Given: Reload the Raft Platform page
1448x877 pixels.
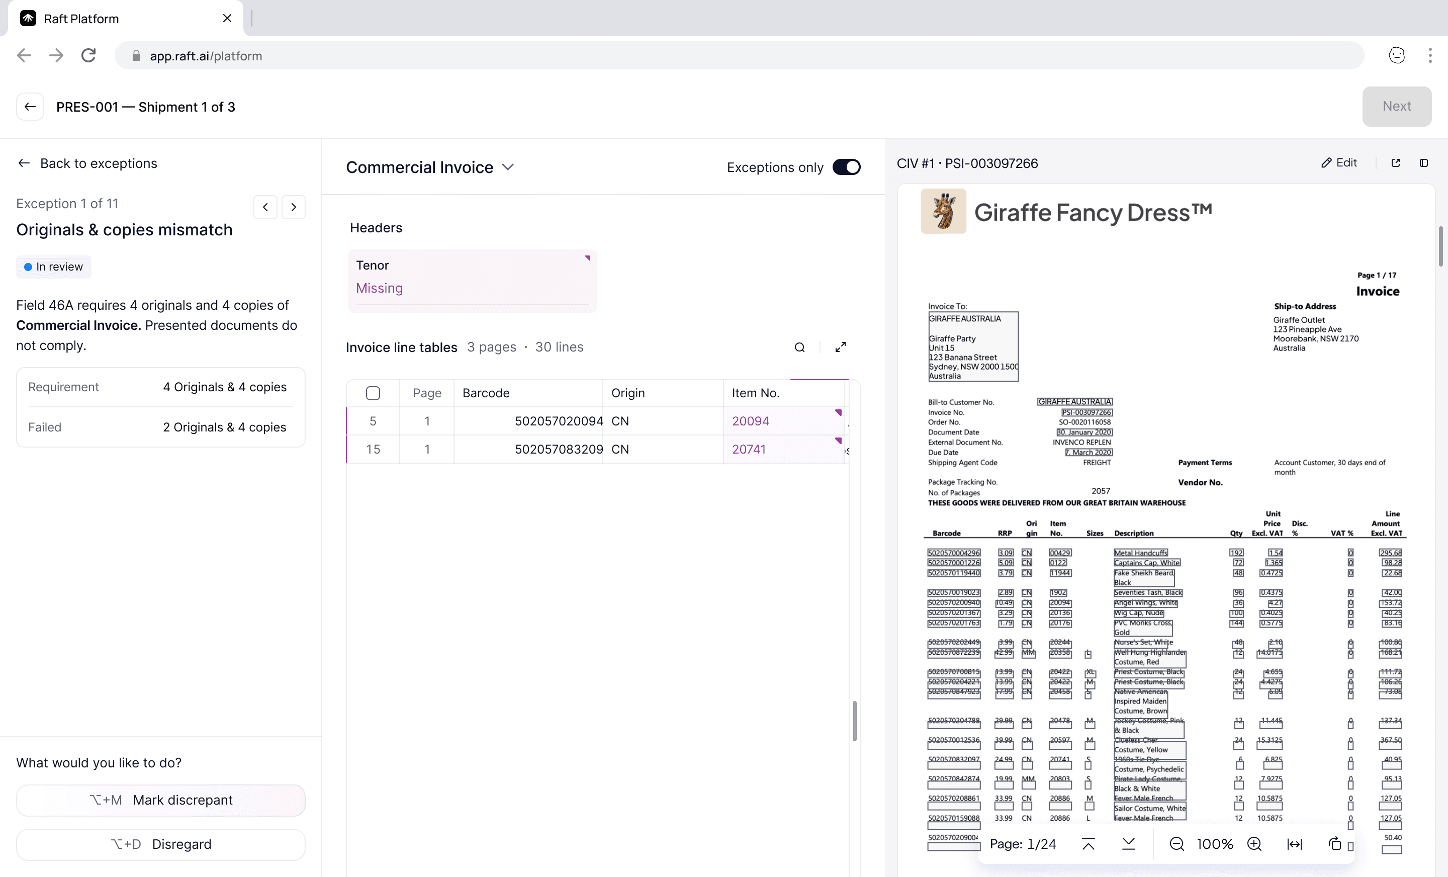Looking at the screenshot, I should point(88,55).
